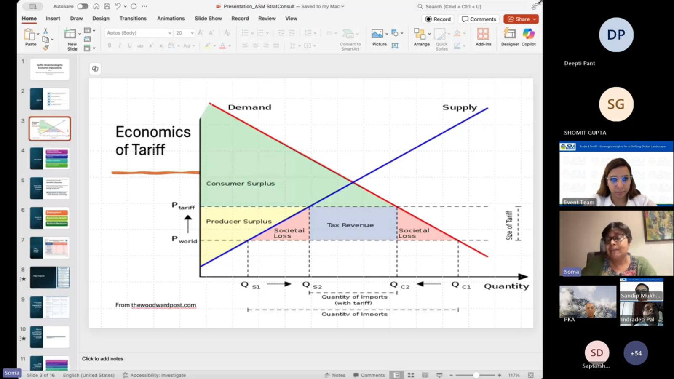Expand the font size 20 dropdown
This screenshot has height=379, width=674.
click(x=192, y=33)
